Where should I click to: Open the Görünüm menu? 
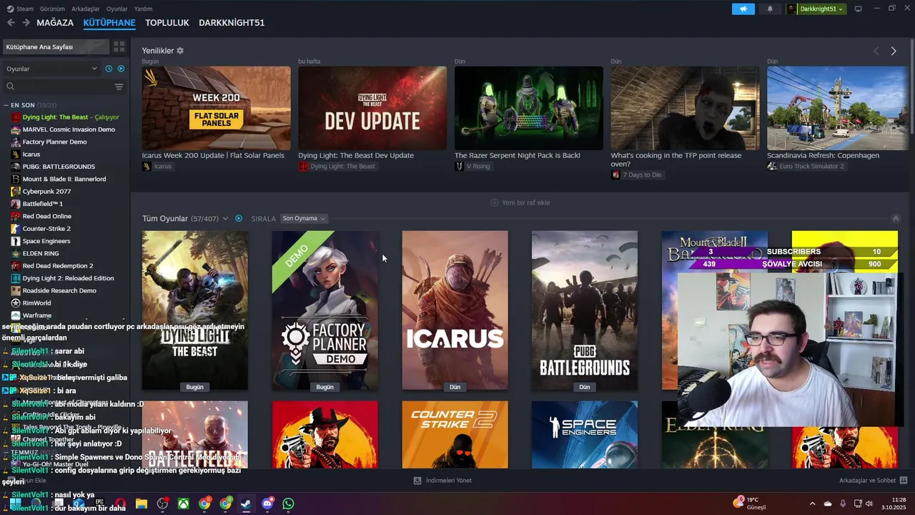[x=52, y=9]
